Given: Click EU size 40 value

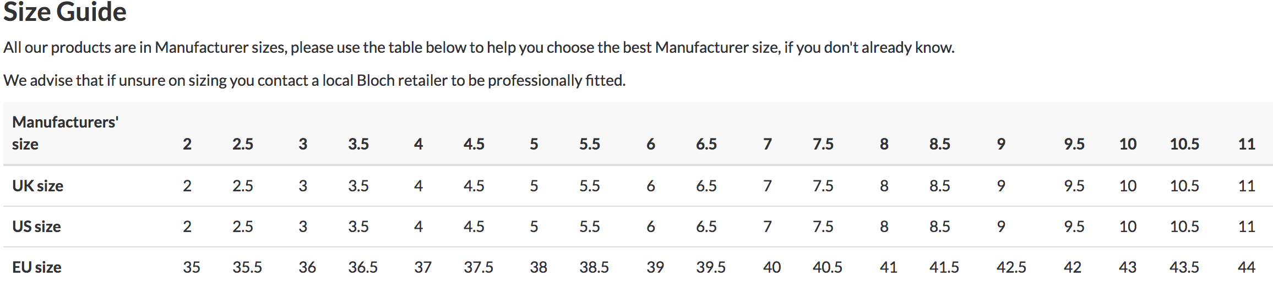Looking at the screenshot, I should pos(771,267).
